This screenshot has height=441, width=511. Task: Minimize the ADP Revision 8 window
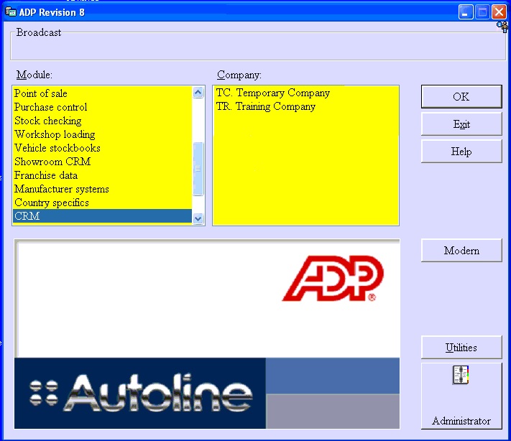[x=466, y=12]
